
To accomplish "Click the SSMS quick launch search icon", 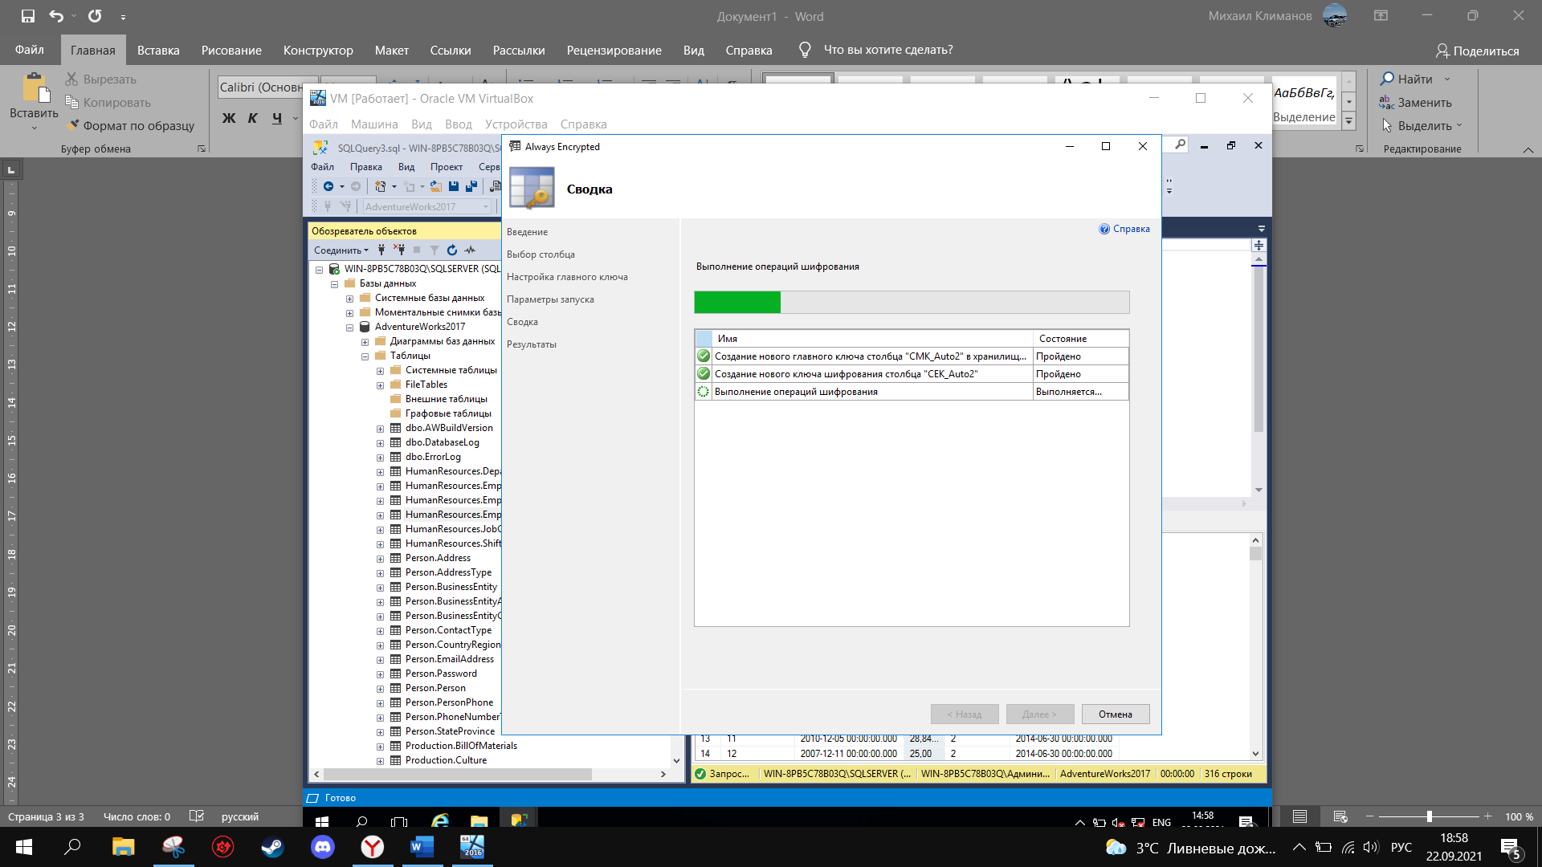I will [x=1180, y=144].
